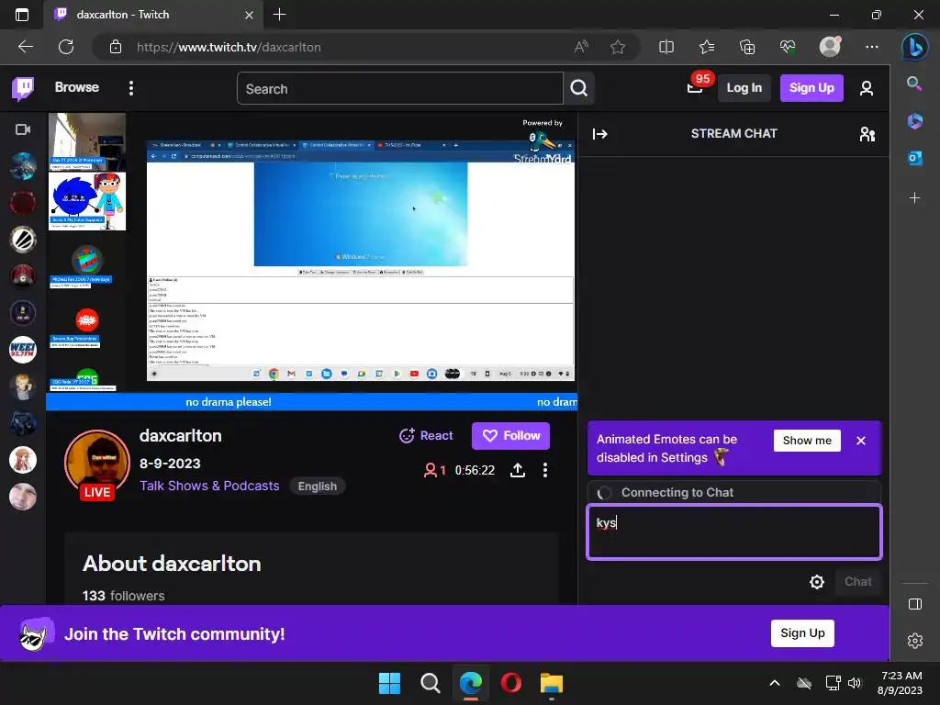Toggle Edge split screen icon
The image size is (940, 705).
666,47
